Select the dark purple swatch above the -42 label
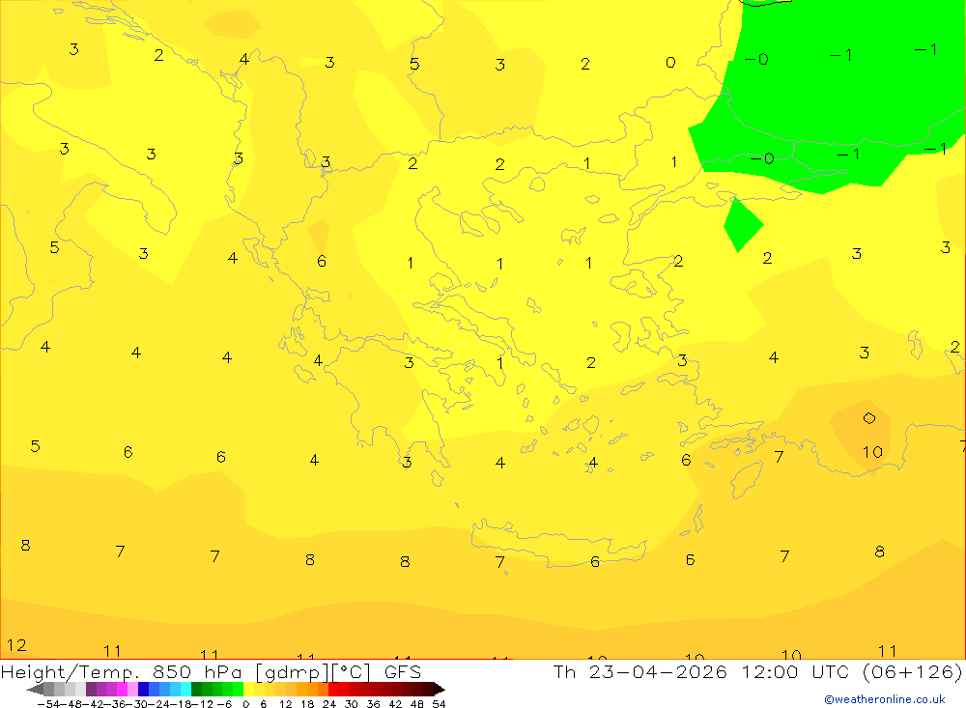 (91, 689)
